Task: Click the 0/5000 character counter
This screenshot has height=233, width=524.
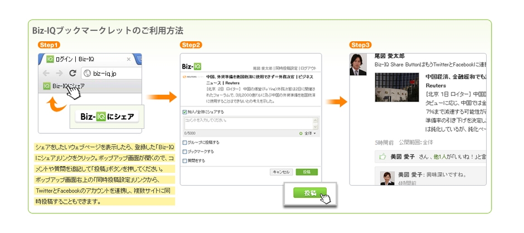Action: pos(190,133)
